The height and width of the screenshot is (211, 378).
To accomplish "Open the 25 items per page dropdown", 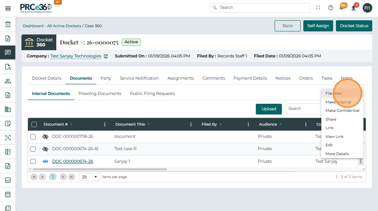I will (90, 177).
